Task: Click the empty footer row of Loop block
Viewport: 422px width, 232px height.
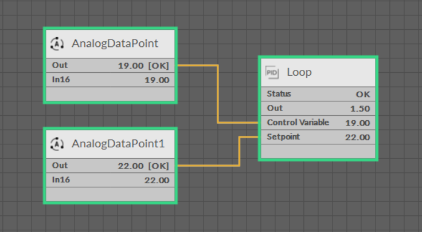Action: pos(318,151)
